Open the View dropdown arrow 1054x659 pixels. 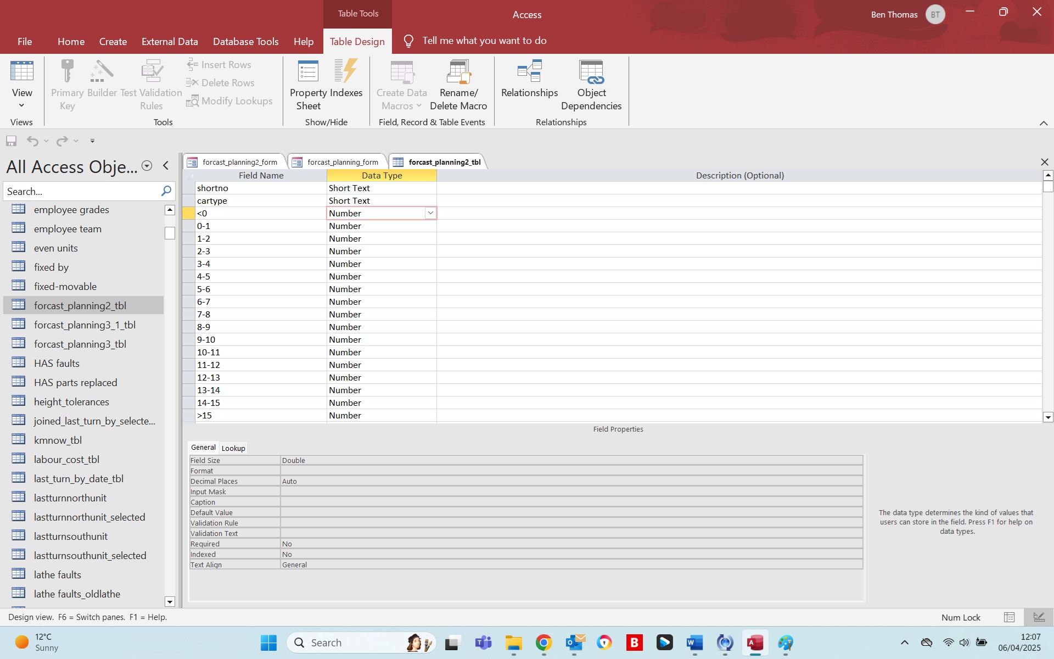click(22, 105)
